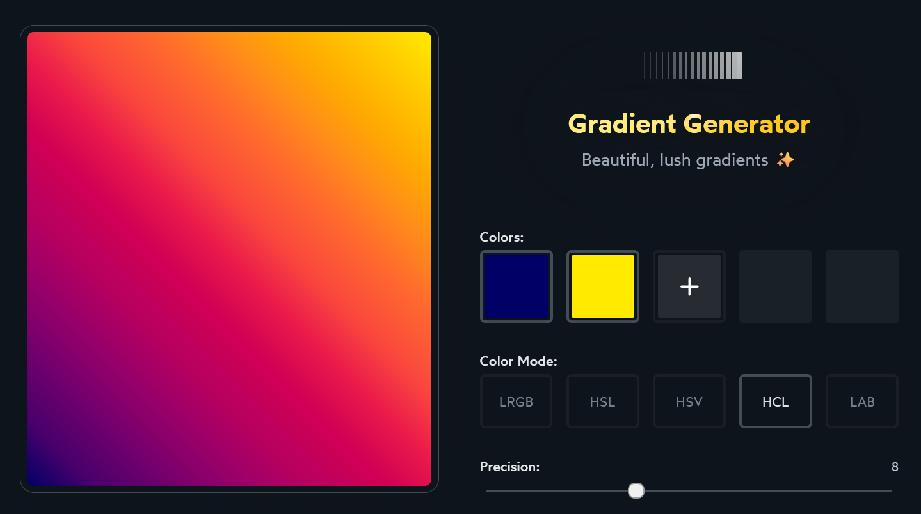The image size is (921, 514).
Task: Select the navy blue color swatch
Action: (x=516, y=286)
